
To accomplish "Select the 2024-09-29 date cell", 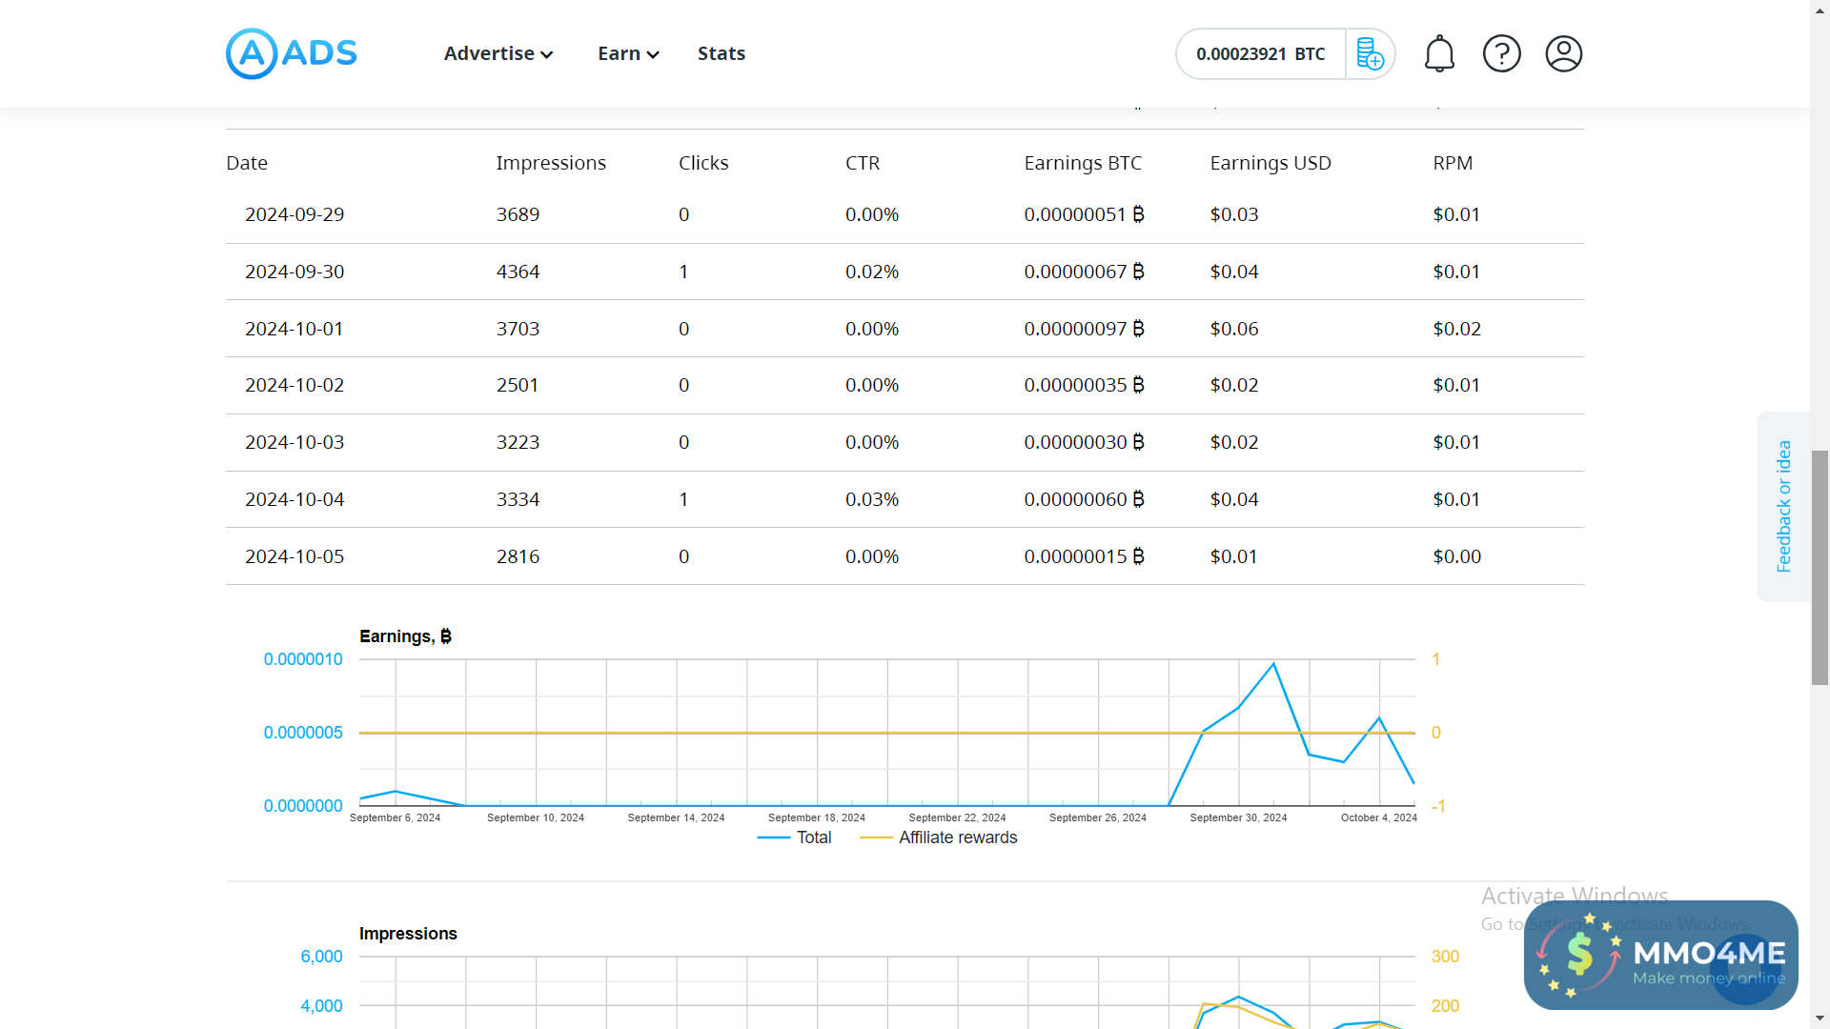I will (x=295, y=214).
